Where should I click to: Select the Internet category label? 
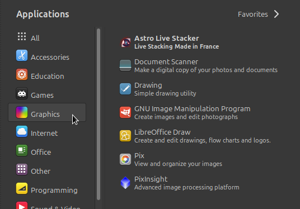[44, 134]
